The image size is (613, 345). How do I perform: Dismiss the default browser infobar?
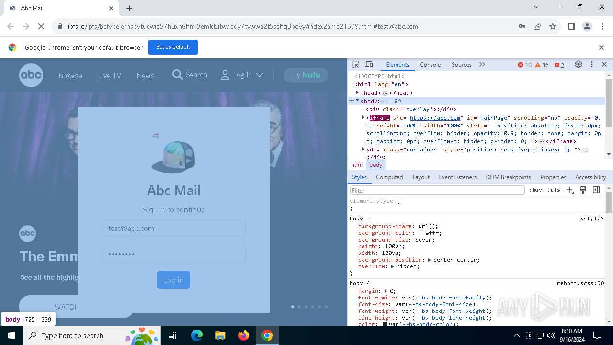coord(602,47)
